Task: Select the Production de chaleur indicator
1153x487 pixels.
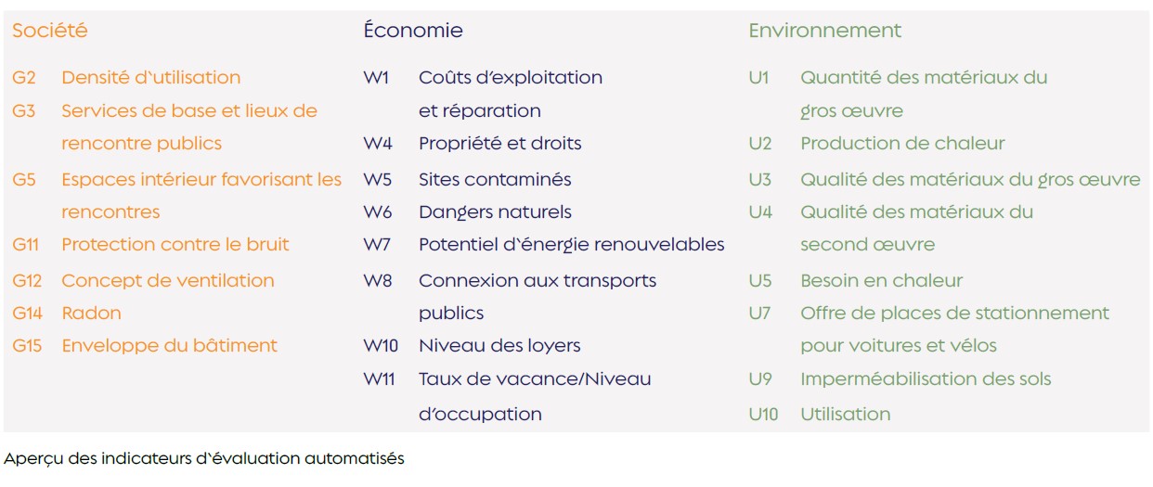Action: pyautogui.click(x=902, y=144)
